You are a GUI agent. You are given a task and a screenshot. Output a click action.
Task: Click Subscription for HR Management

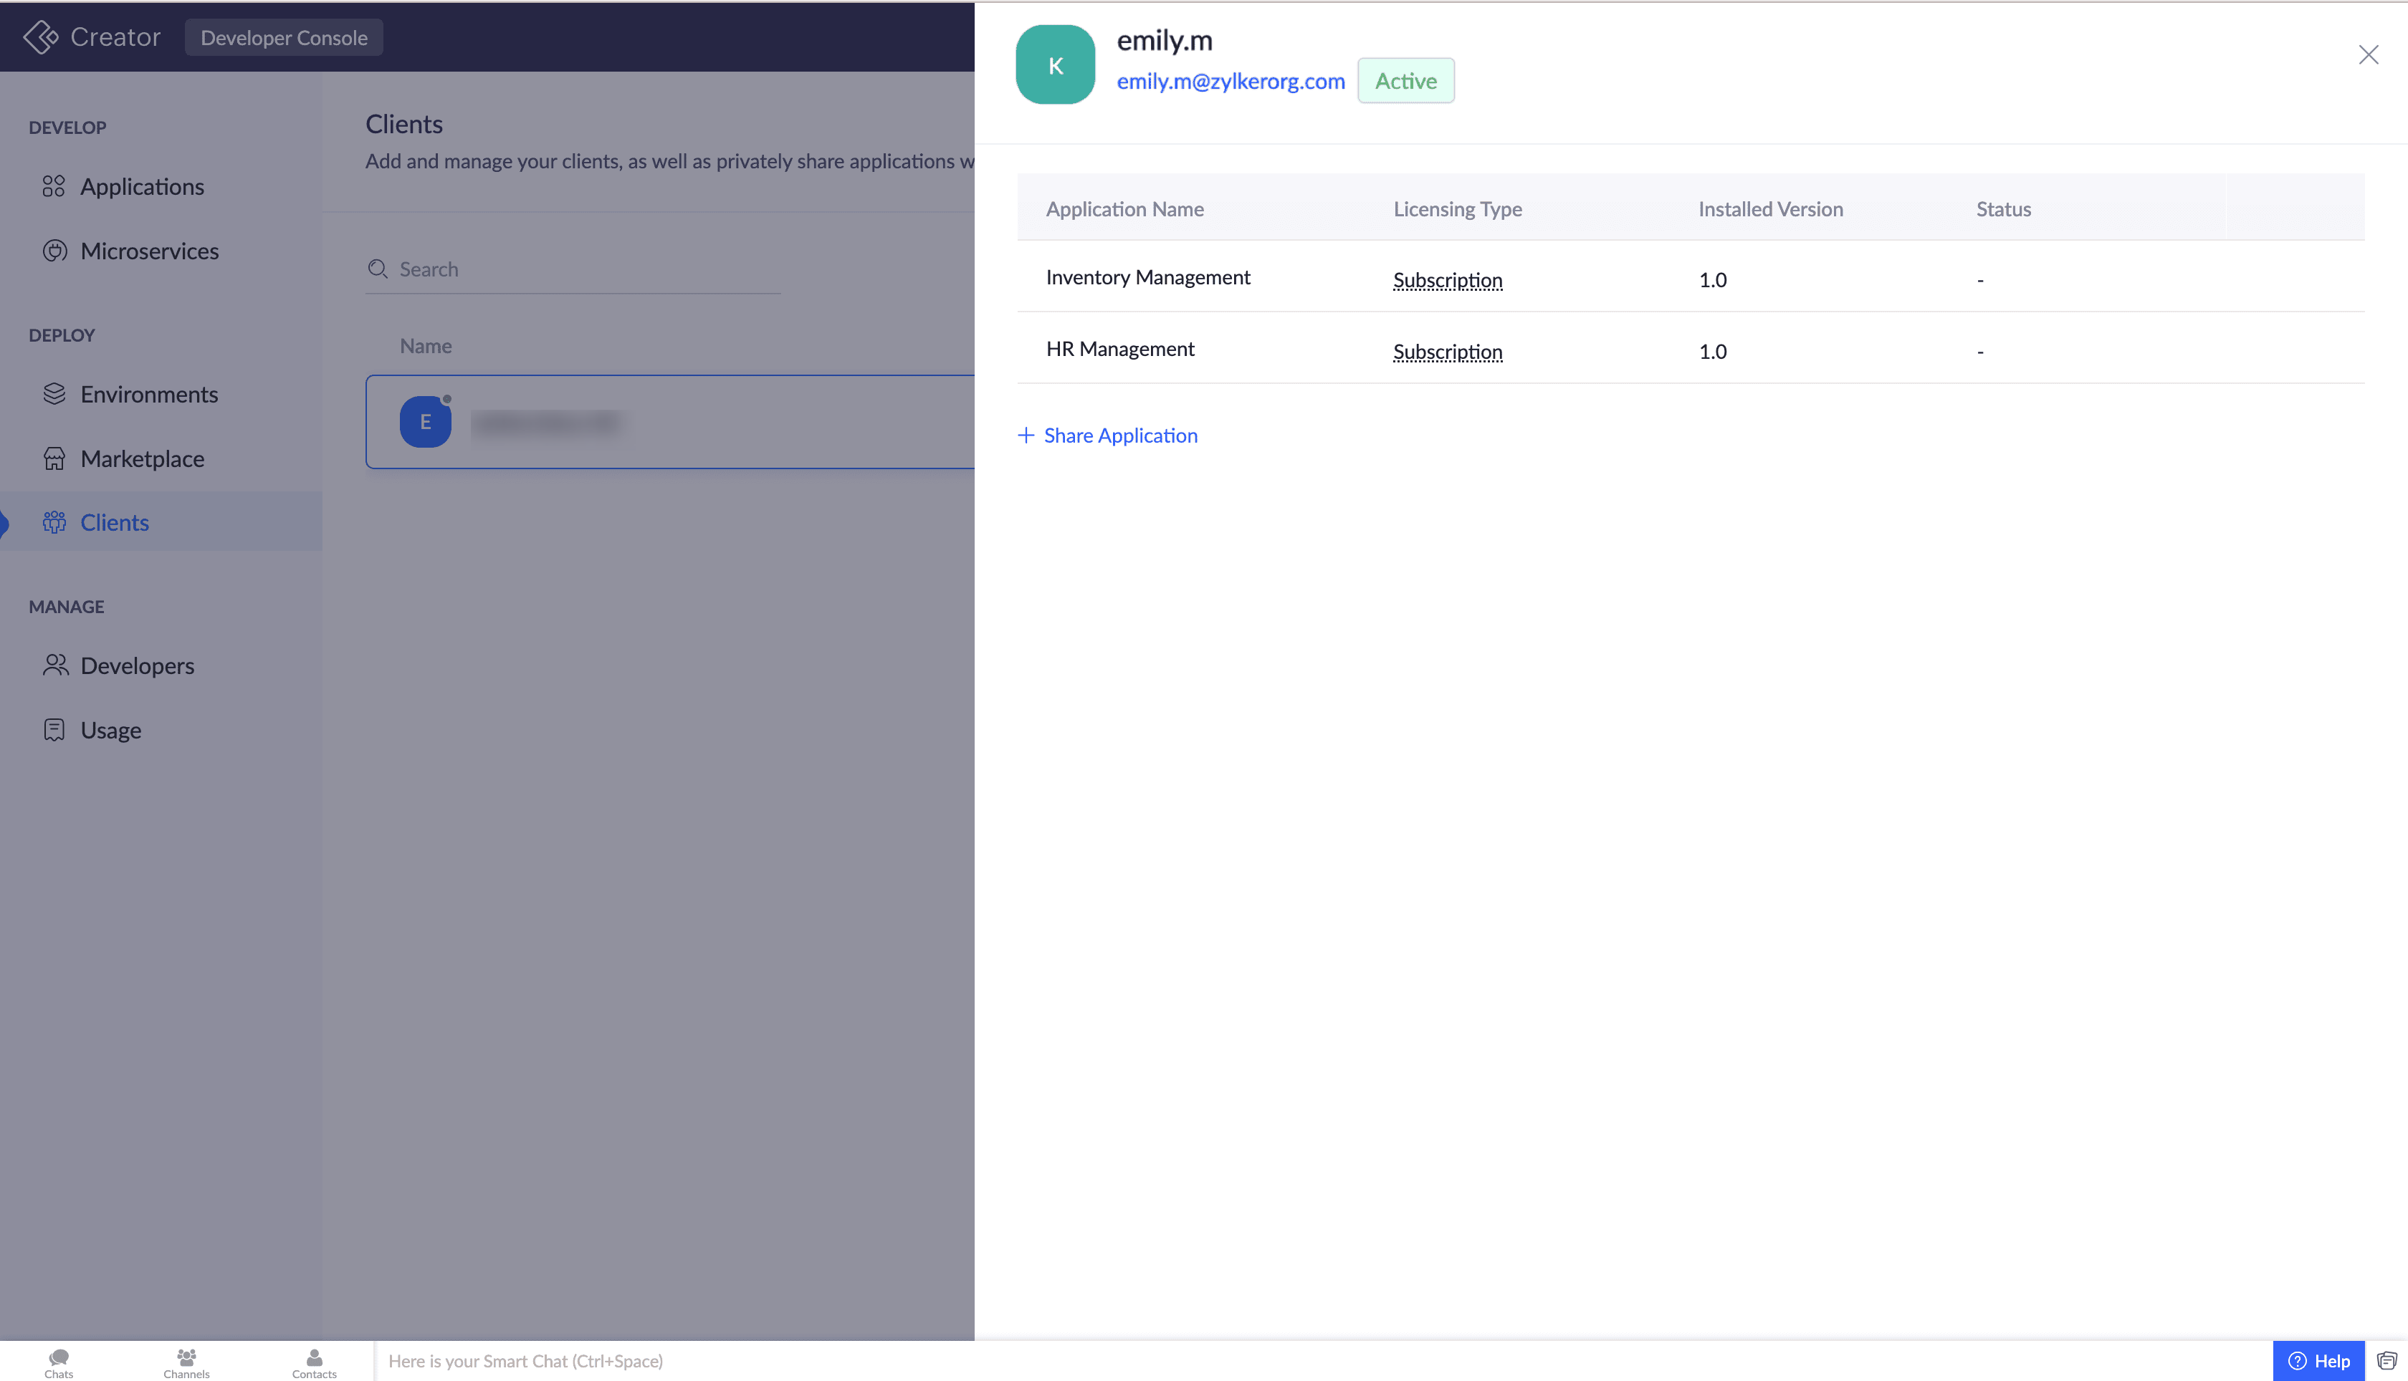coord(1447,352)
